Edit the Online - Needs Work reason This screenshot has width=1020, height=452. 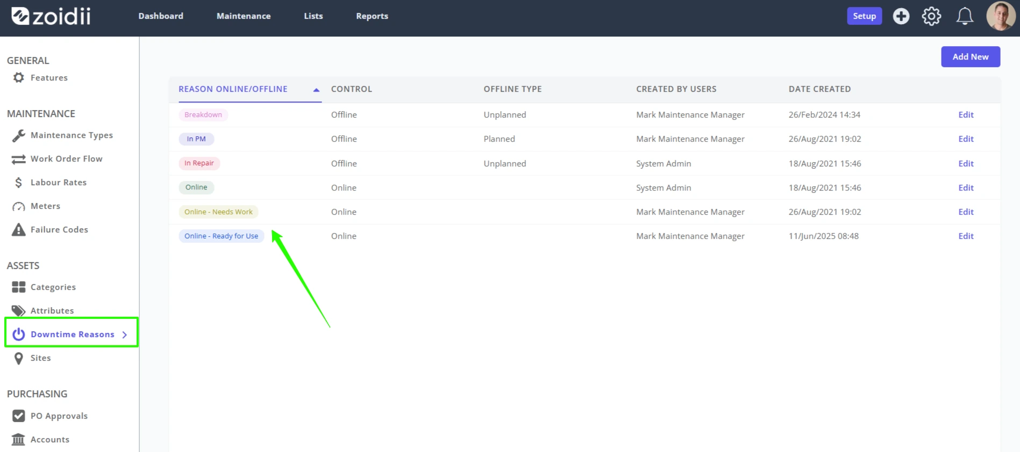click(x=966, y=212)
